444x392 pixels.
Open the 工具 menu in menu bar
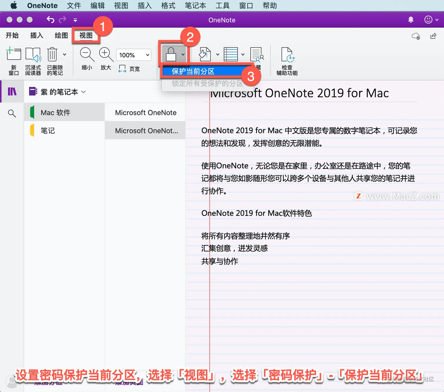coord(223,6)
